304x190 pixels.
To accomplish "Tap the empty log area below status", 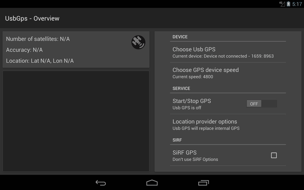I will 76,121.
